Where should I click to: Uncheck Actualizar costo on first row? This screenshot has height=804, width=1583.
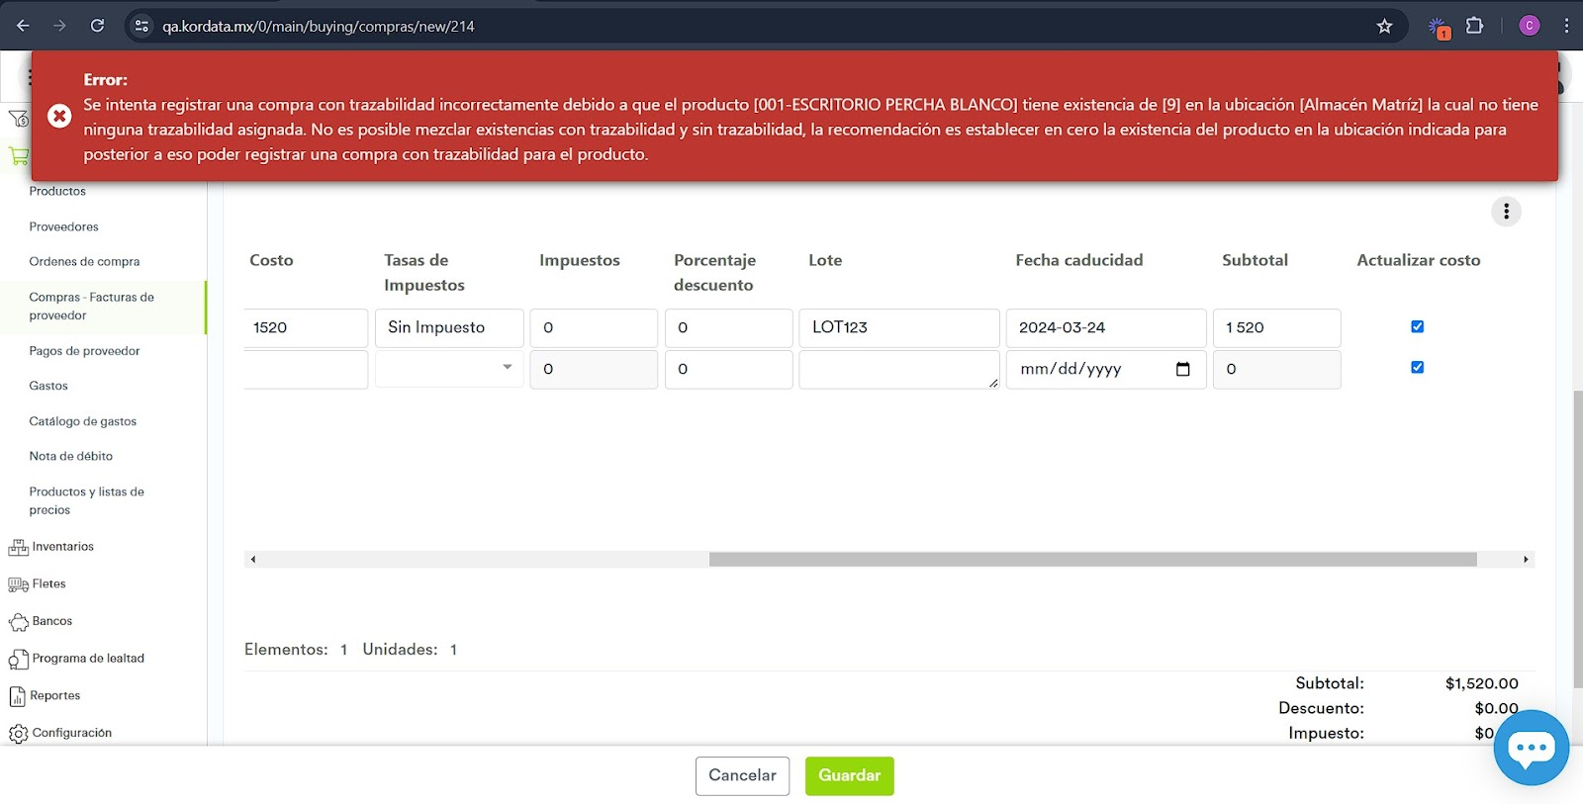point(1417,326)
